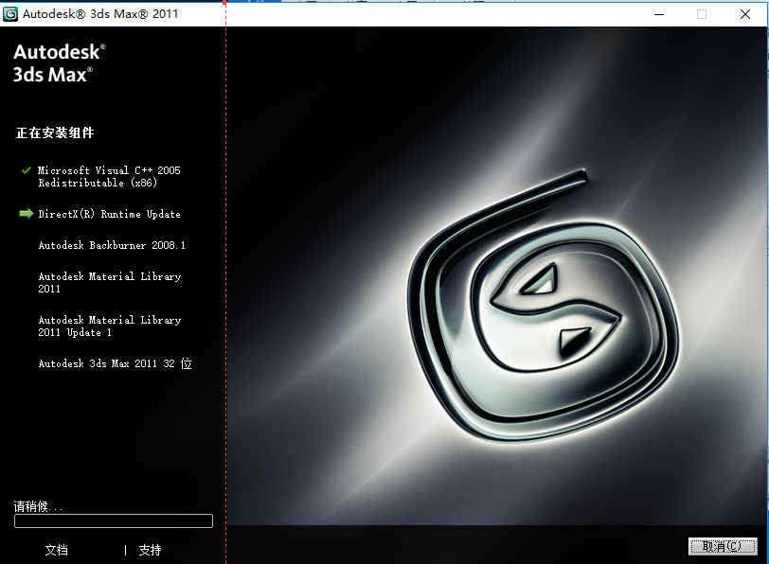Click the disabled maximize button

(702, 14)
